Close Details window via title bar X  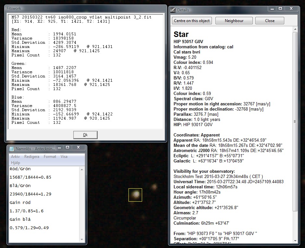click(291, 8)
